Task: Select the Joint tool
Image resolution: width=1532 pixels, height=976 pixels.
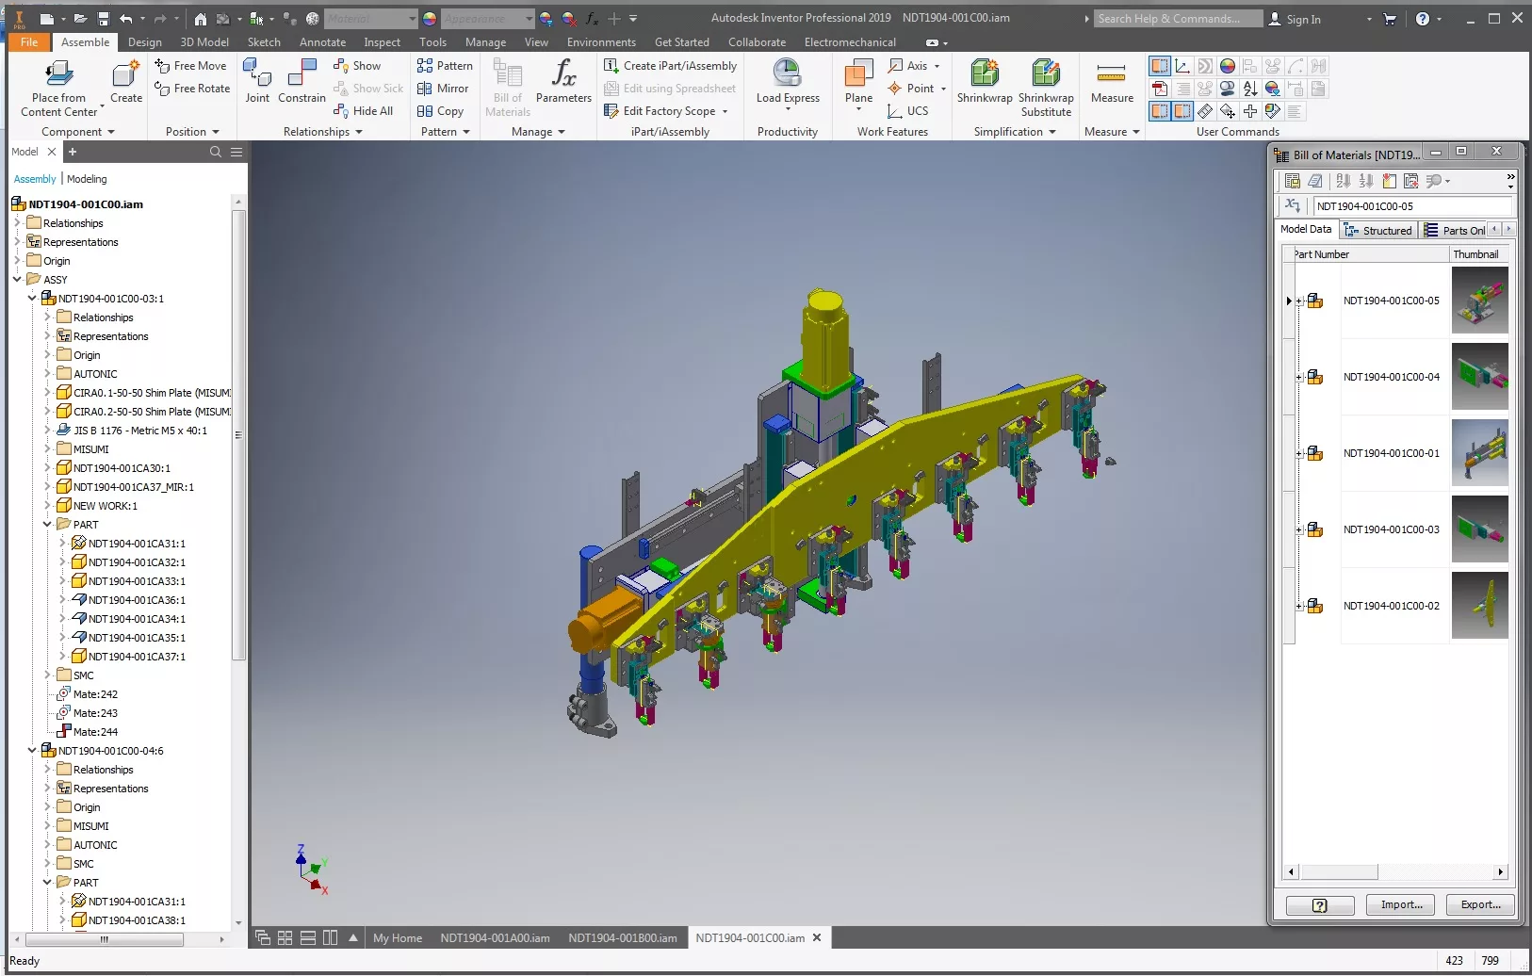Action: point(257,80)
